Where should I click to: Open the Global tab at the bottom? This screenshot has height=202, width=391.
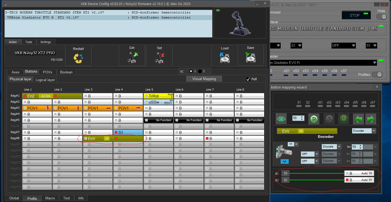(14, 198)
